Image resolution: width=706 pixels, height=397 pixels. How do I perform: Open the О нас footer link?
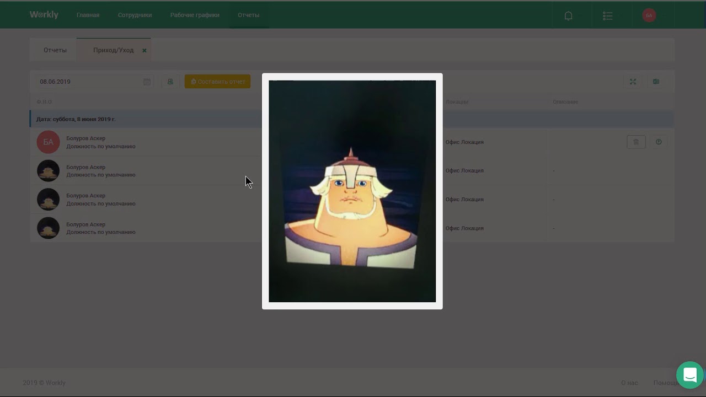tap(629, 383)
